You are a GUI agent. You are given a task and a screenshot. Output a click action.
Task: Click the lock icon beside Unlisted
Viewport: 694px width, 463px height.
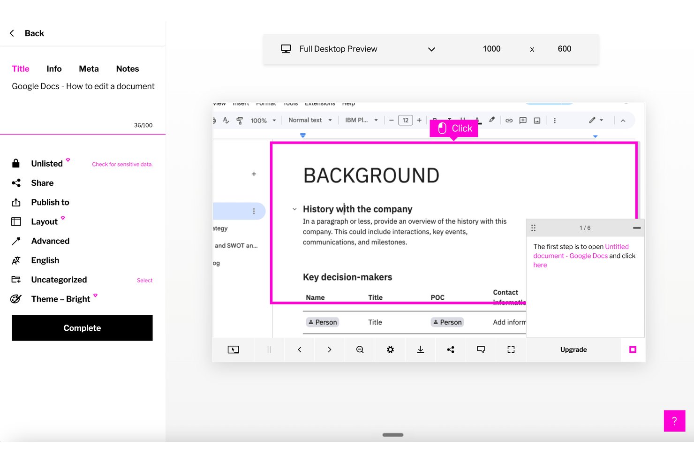click(16, 163)
